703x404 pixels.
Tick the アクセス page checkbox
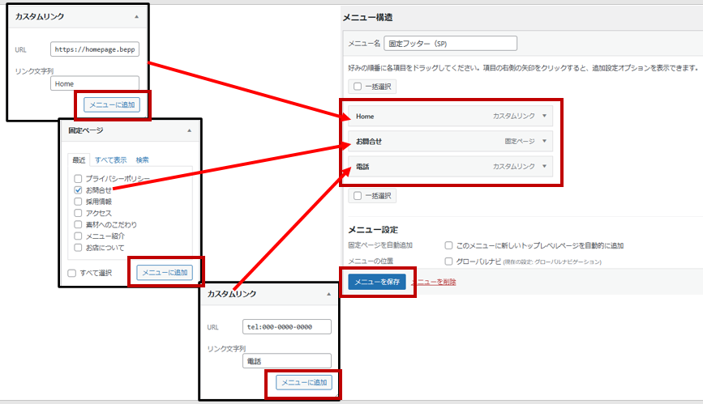point(78,213)
